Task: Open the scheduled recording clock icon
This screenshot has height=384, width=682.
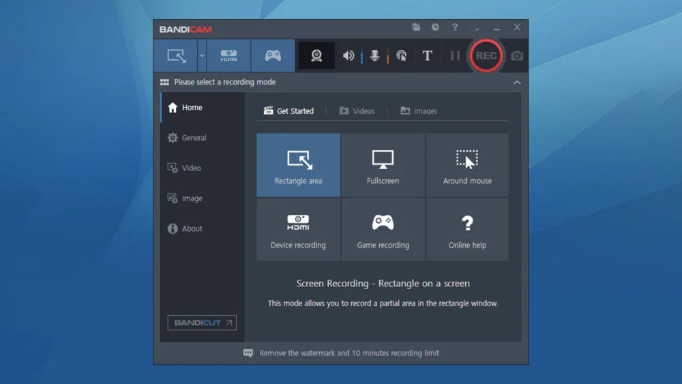Action: 435,27
